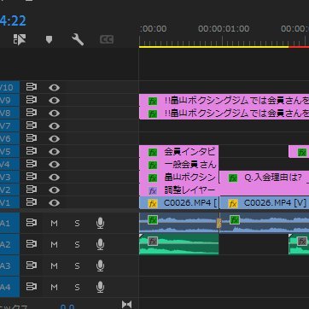Click the yellow render bar on ruler
309x309 pixels.
pos(214,47)
